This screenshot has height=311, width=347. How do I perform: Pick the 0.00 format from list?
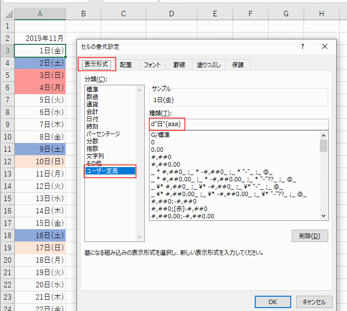click(x=157, y=149)
